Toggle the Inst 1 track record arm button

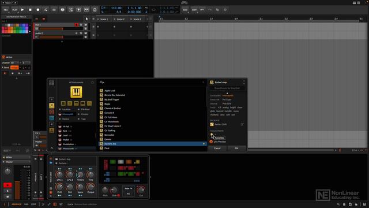pos(77,25)
